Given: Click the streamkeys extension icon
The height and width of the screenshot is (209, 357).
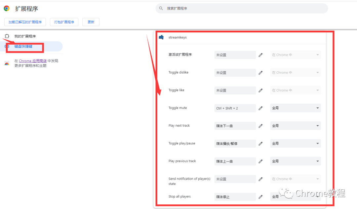Looking at the screenshot, I should [161, 37].
